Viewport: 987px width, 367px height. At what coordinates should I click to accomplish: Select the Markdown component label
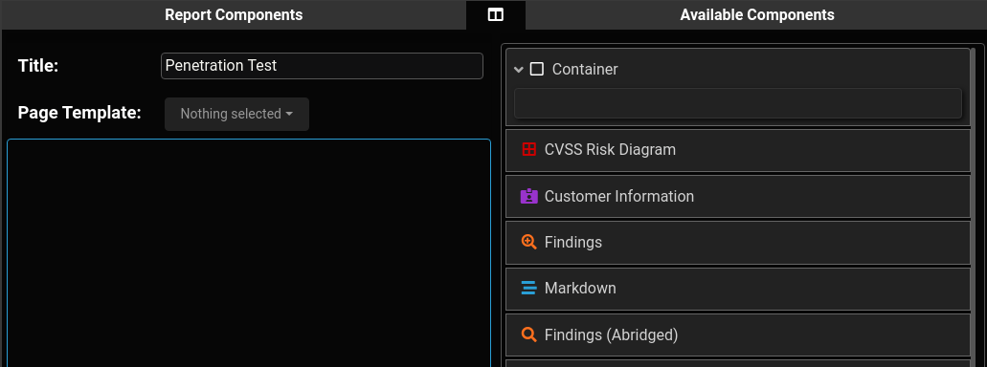(580, 288)
